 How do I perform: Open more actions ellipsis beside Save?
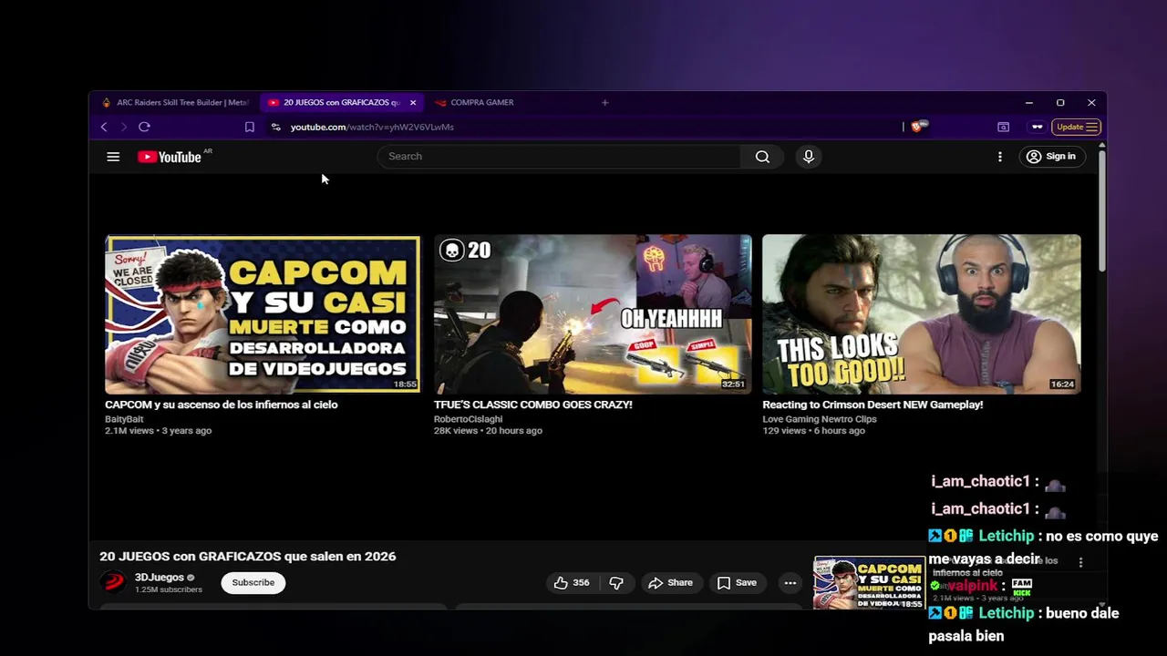[x=790, y=582]
